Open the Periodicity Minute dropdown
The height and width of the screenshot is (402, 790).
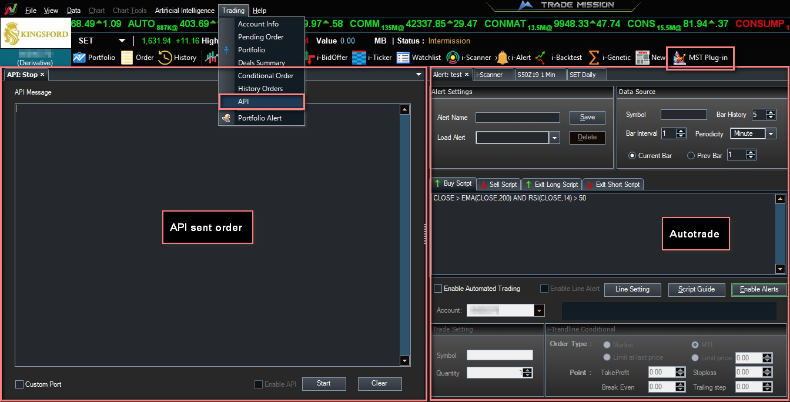[x=771, y=133]
